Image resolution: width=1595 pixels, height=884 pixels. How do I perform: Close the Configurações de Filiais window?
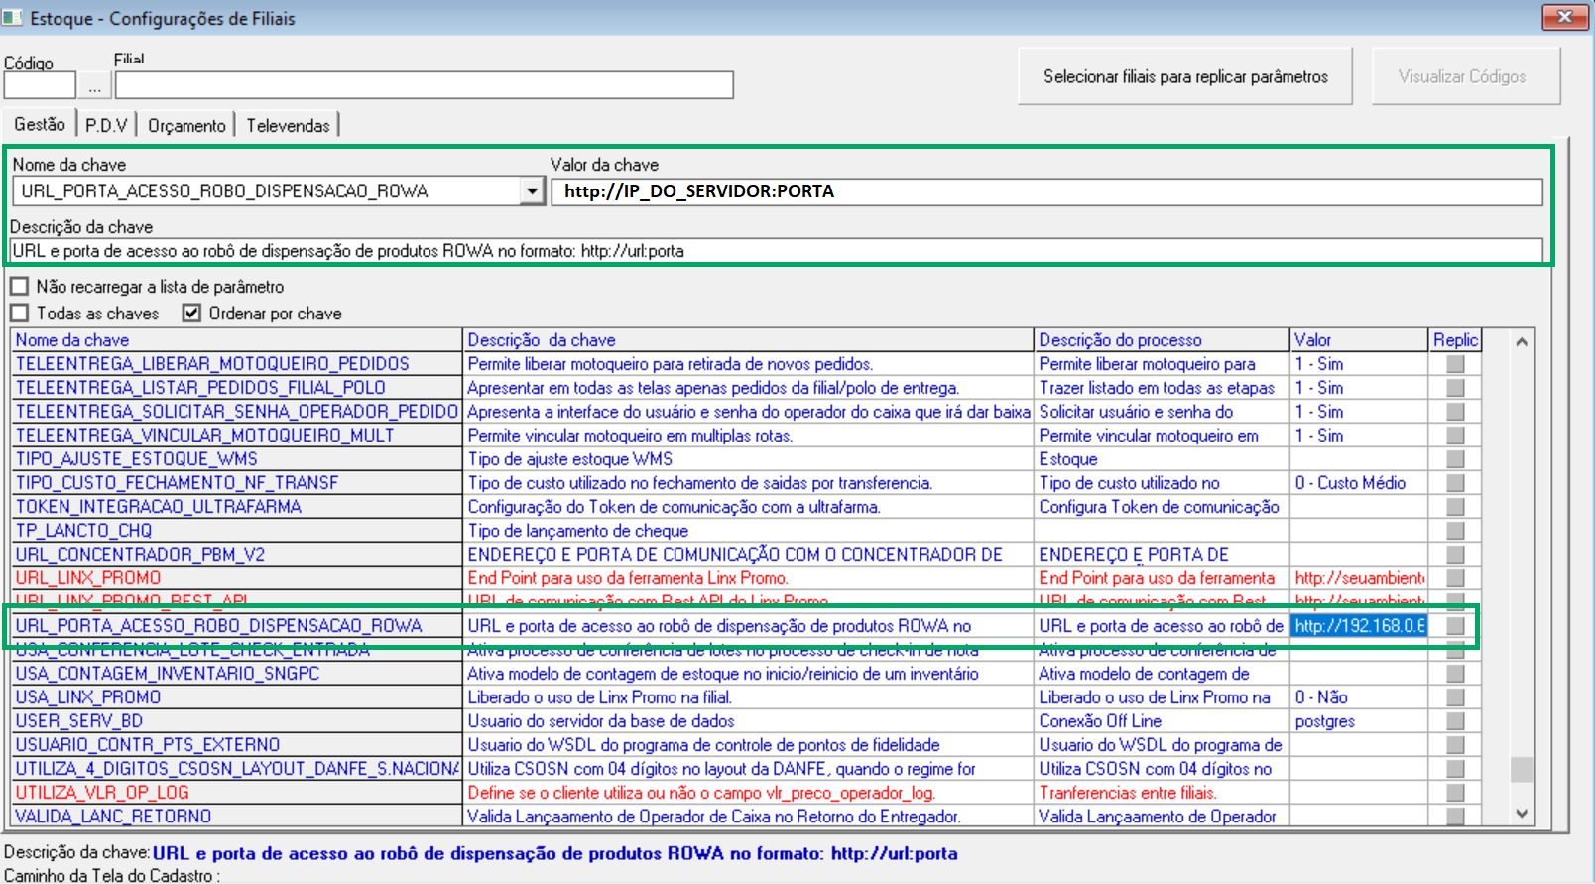point(1564,17)
